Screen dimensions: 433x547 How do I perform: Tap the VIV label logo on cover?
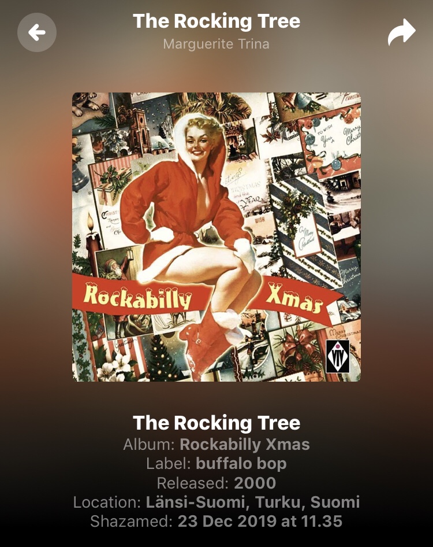[338, 357]
